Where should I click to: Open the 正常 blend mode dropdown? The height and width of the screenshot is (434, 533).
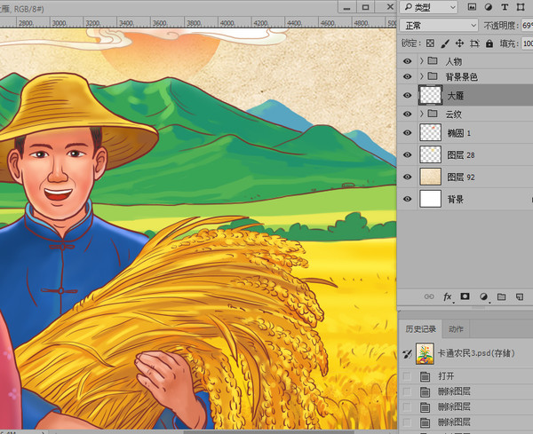(439, 26)
